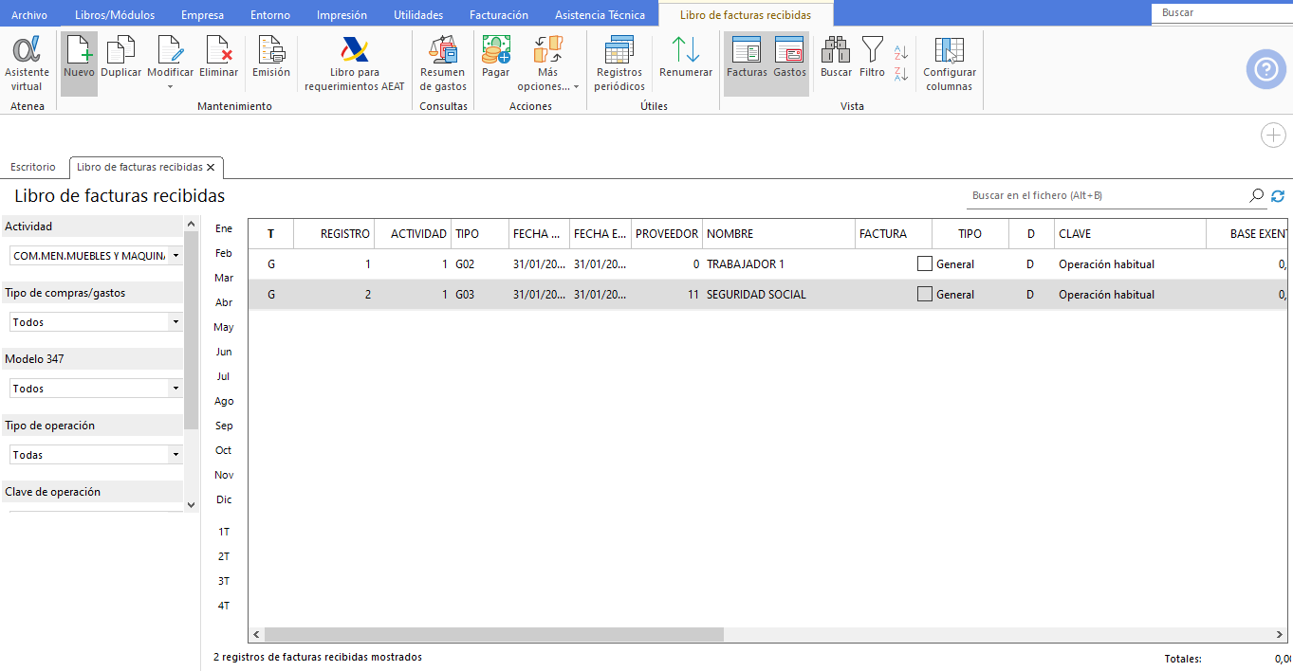Open the Archivo menu
The image size is (1293, 671).
pos(29,15)
